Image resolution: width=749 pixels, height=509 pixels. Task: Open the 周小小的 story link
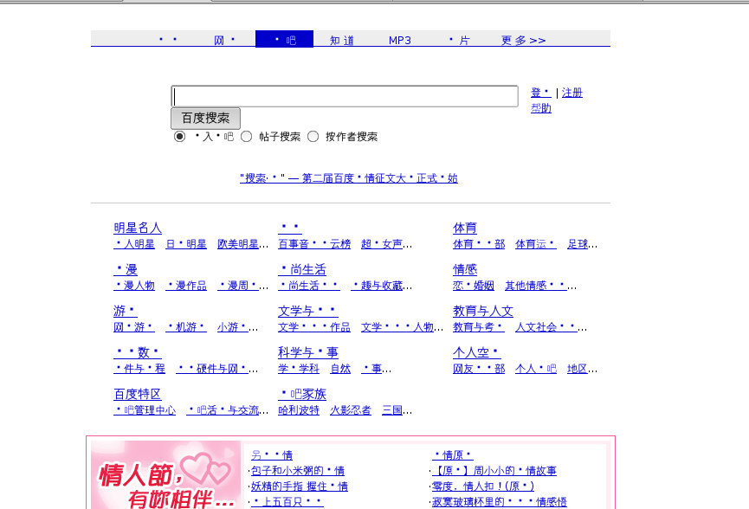494,471
